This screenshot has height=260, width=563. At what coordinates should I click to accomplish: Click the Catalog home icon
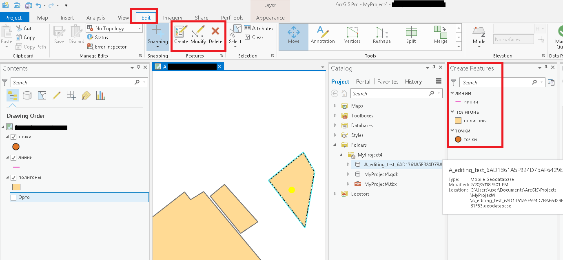click(344, 93)
